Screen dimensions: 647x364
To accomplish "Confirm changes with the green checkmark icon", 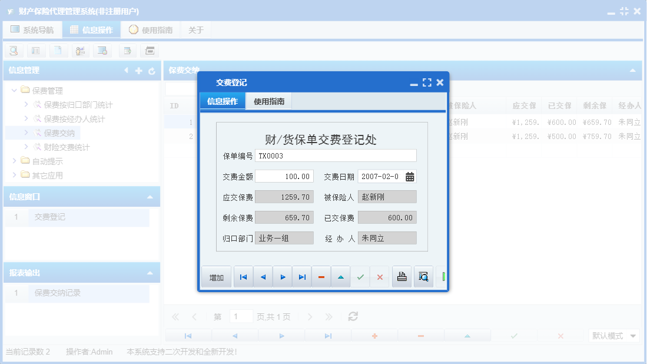I will click(360, 276).
